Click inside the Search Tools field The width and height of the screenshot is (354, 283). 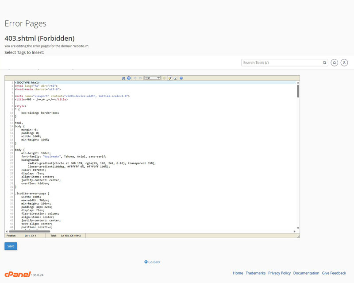(x=282, y=62)
